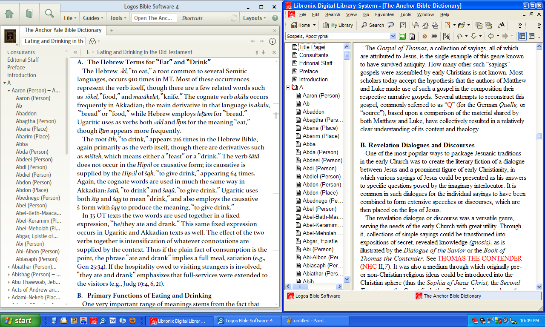Click the Logos 4 Help question mark icon
The image size is (545, 327).
(275, 18)
